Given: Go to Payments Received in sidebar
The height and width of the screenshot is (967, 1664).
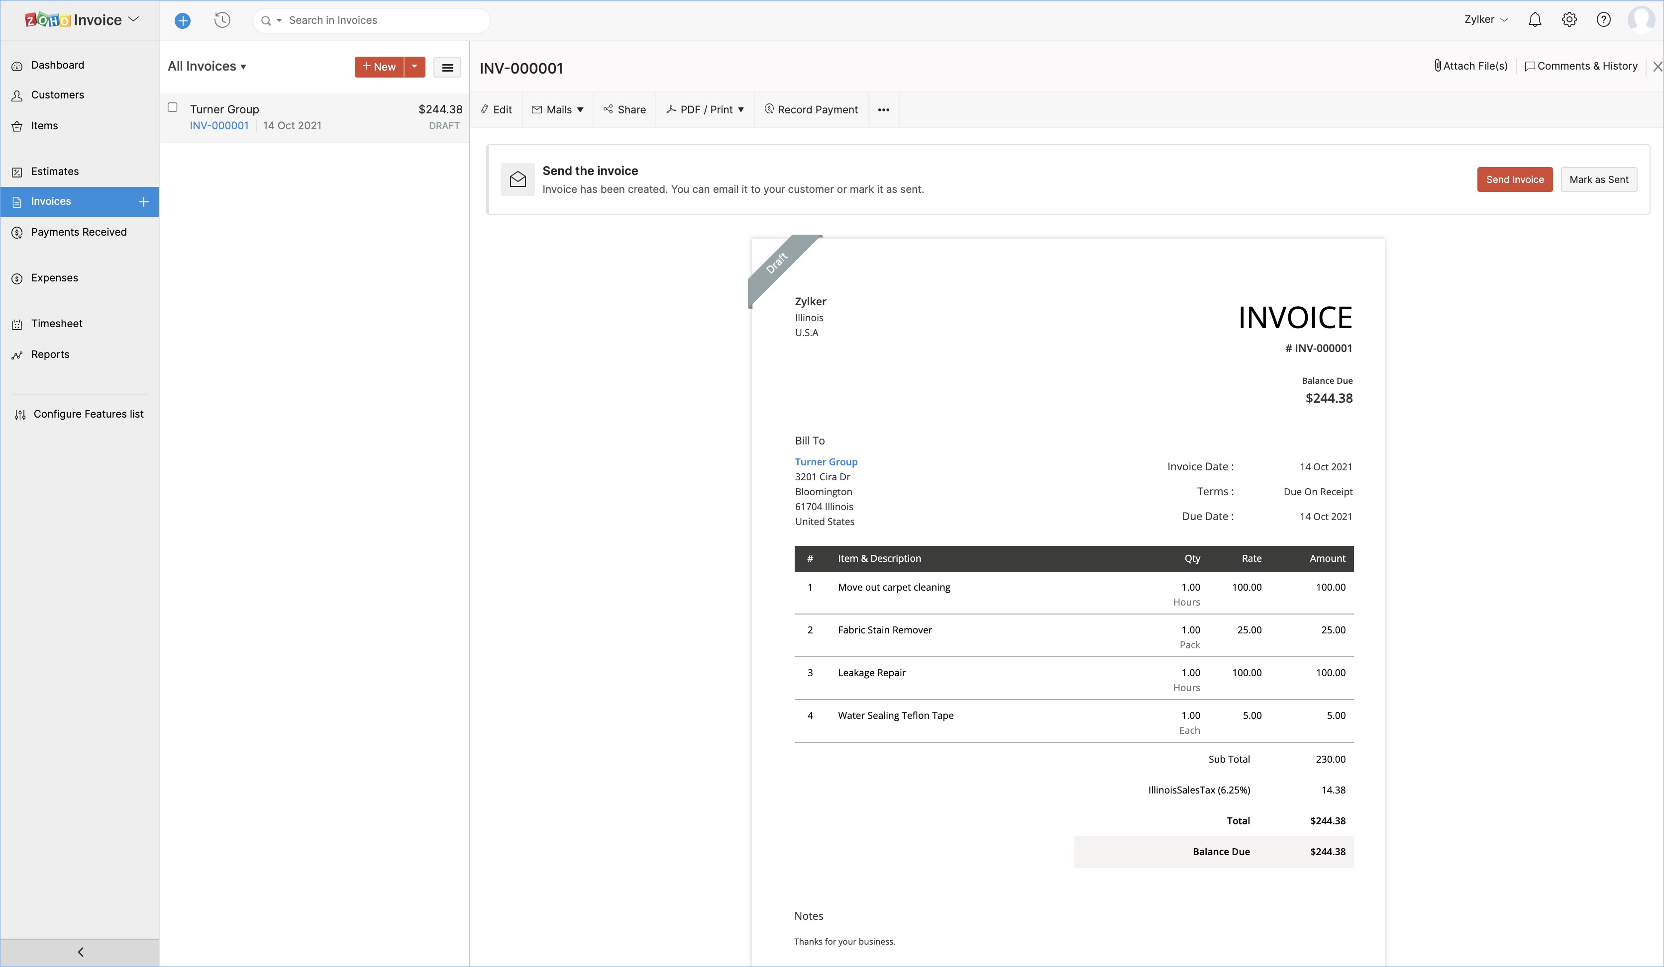Looking at the screenshot, I should (x=79, y=232).
